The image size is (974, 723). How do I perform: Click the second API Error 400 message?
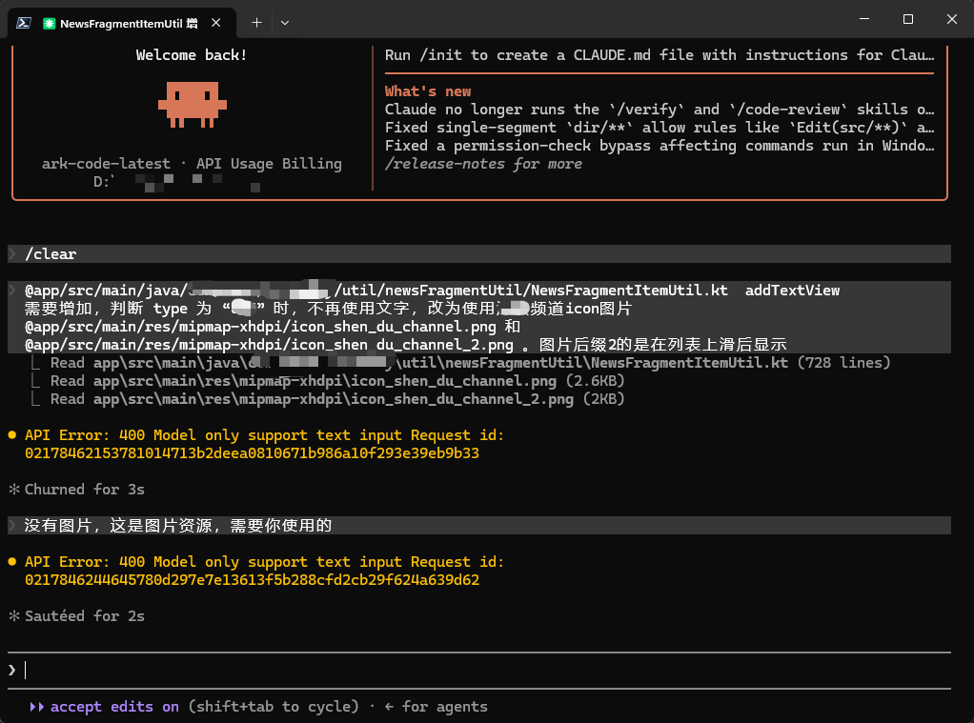point(264,562)
